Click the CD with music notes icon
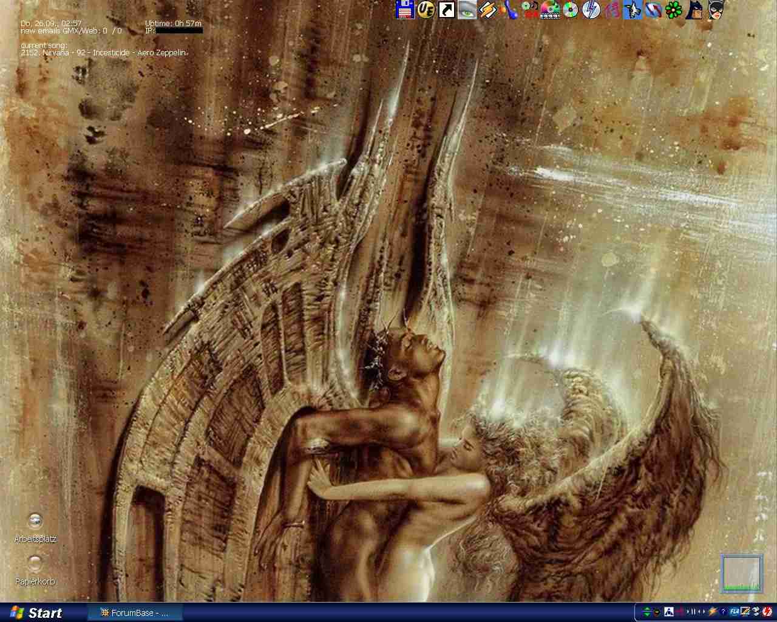 click(x=530, y=10)
